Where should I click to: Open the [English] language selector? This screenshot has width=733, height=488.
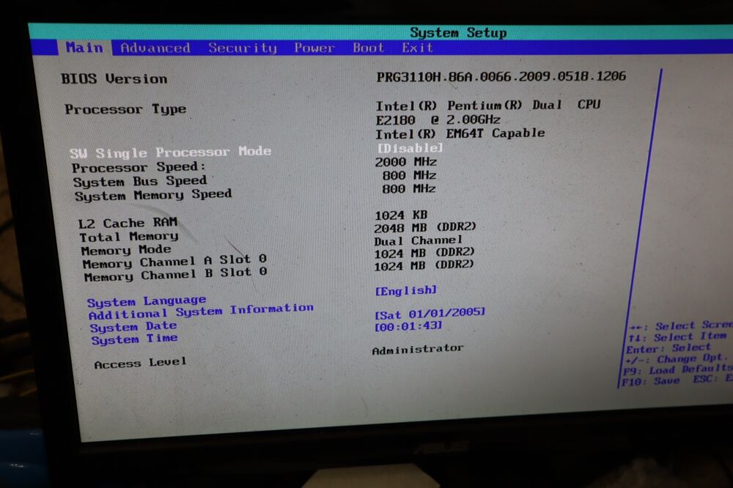pyautogui.click(x=406, y=291)
